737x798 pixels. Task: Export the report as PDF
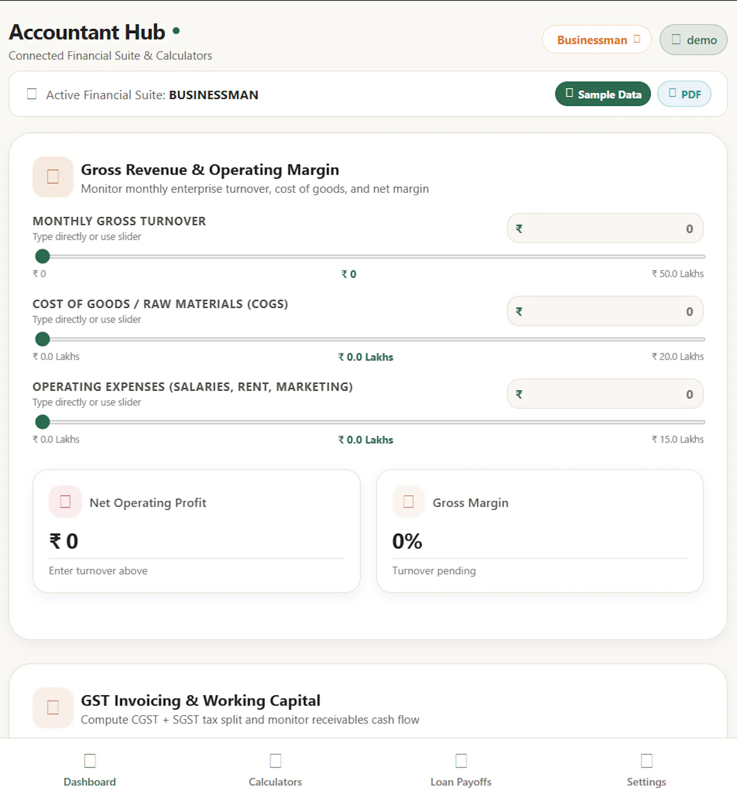[684, 94]
